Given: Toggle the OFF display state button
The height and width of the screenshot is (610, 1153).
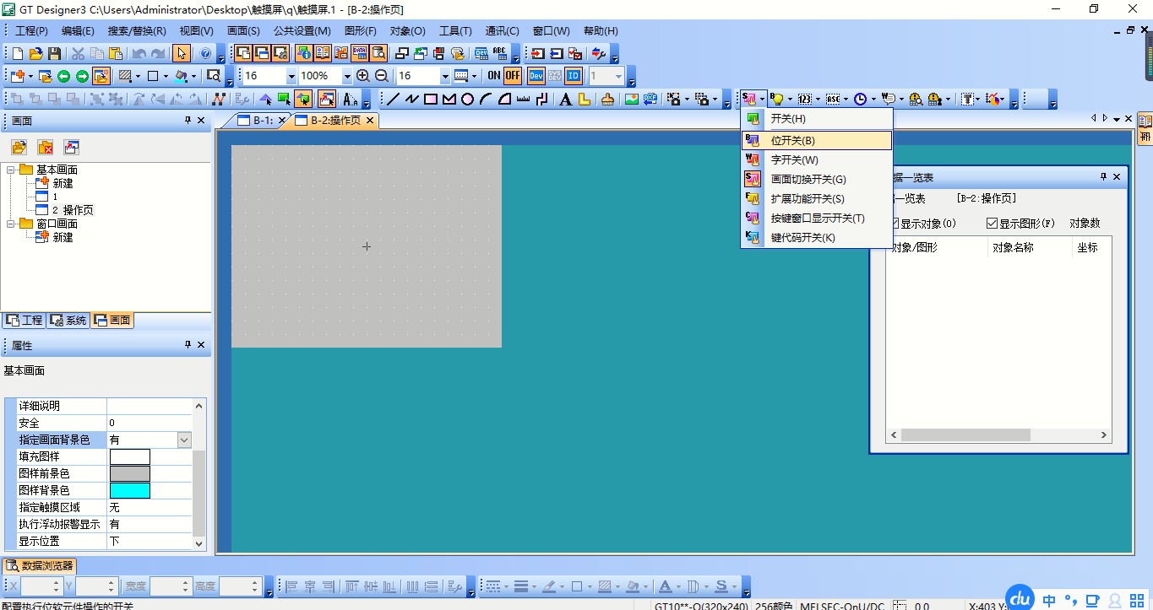Looking at the screenshot, I should point(513,76).
